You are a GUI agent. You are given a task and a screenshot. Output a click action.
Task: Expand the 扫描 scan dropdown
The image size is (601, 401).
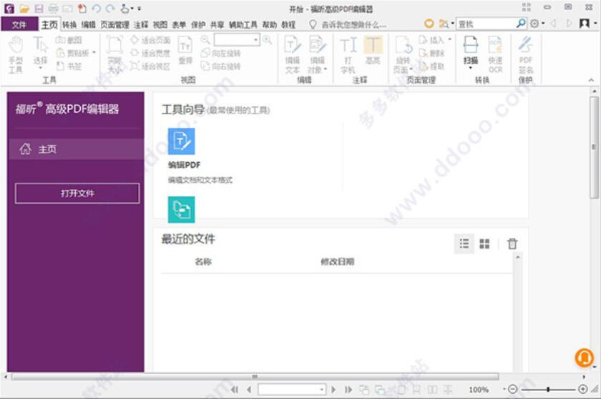[x=471, y=68]
